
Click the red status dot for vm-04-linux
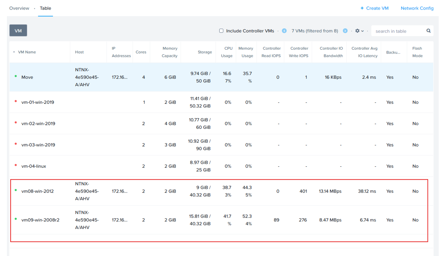pyautogui.click(x=16, y=165)
